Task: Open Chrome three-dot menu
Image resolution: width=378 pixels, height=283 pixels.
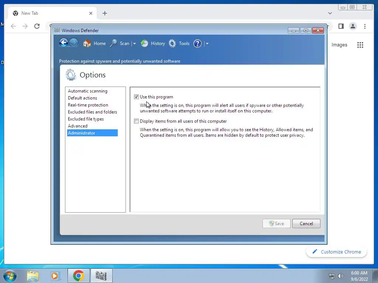Action: click(x=365, y=26)
